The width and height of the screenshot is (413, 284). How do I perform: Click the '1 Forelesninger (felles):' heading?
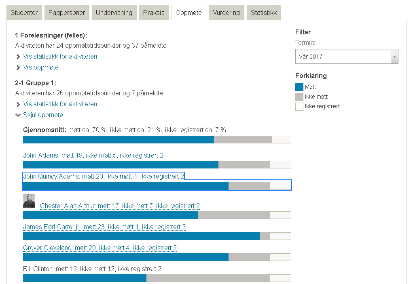coord(51,35)
